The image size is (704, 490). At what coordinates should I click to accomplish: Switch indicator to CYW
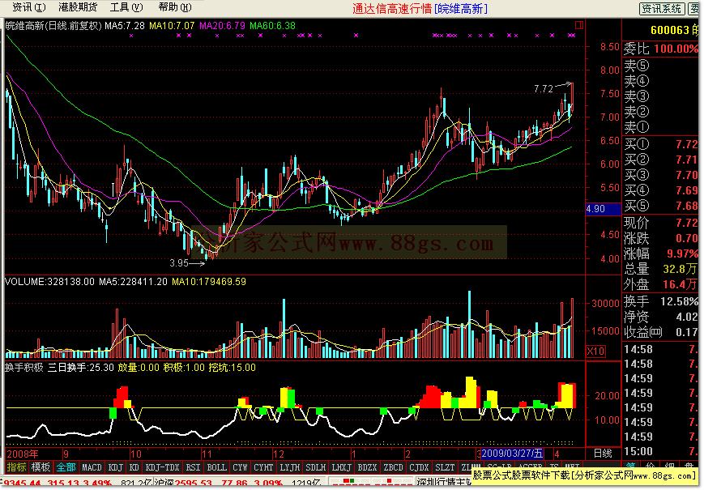coord(240,467)
